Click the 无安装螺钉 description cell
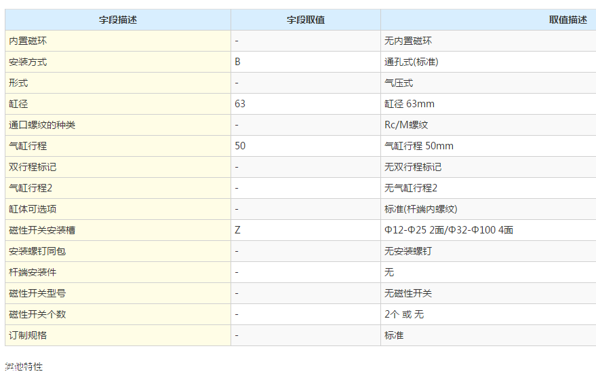The height and width of the screenshot is (376, 596). (408, 251)
